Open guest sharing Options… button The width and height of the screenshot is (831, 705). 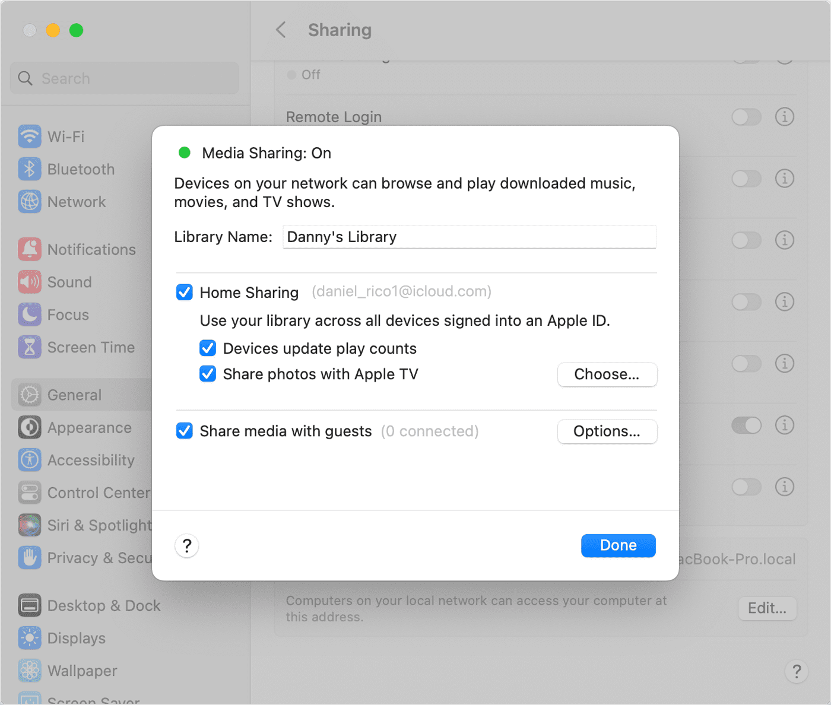607,431
